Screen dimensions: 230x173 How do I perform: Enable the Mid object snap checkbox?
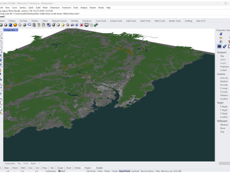coord(20,168)
